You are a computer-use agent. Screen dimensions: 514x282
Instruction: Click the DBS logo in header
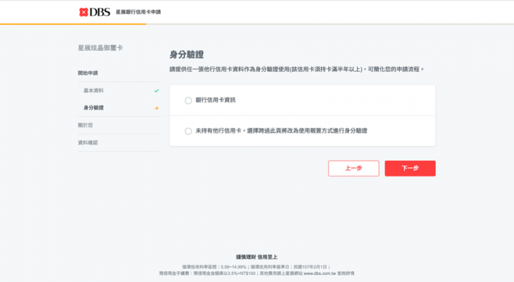pos(94,12)
